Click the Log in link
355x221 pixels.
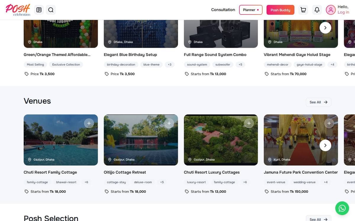click(x=343, y=12)
